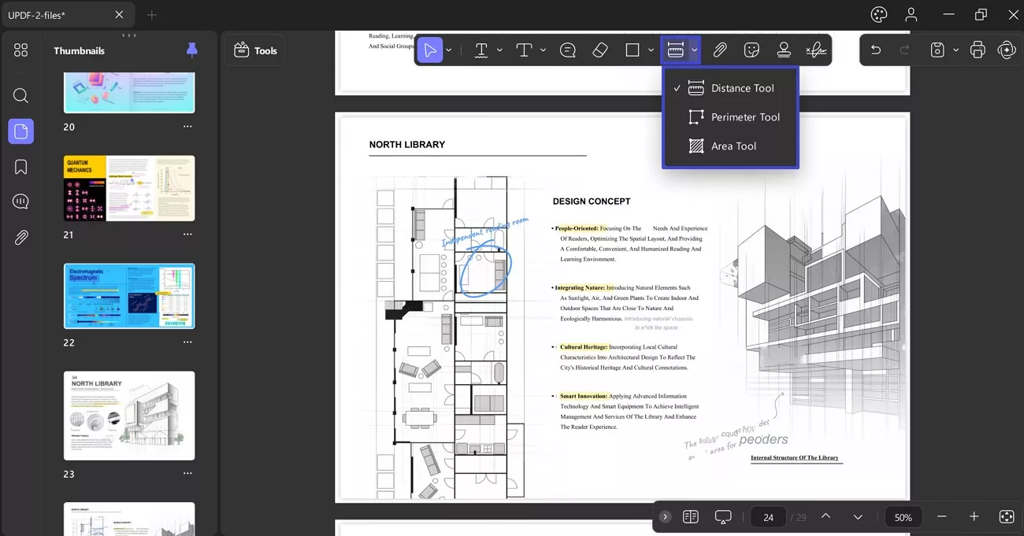Image resolution: width=1024 pixels, height=536 pixels.
Task: Select page 22 Electromagnetic Spectrum thumbnail
Action: 129,296
